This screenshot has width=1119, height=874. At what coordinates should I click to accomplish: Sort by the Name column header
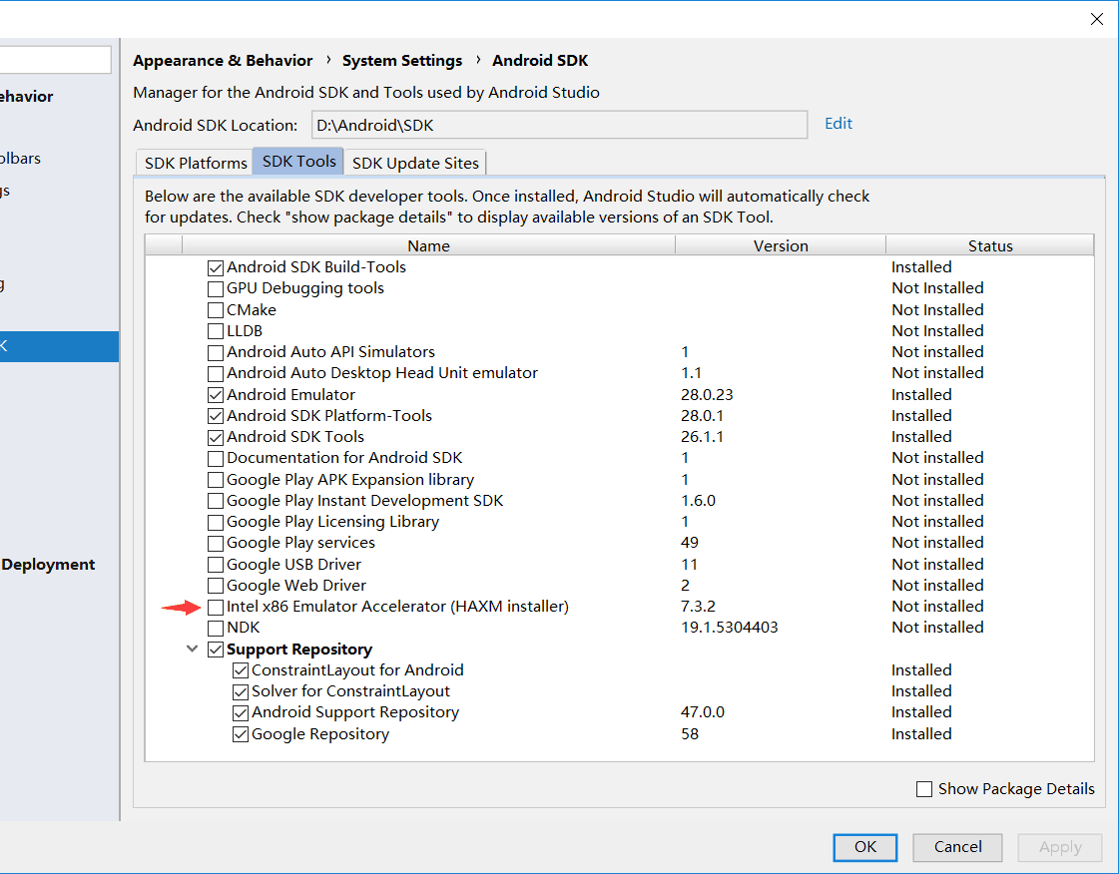[428, 245]
